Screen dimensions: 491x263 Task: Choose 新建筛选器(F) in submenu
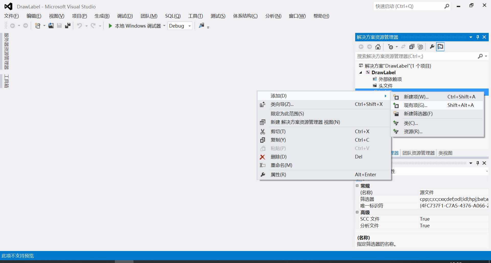[x=437, y=114]
